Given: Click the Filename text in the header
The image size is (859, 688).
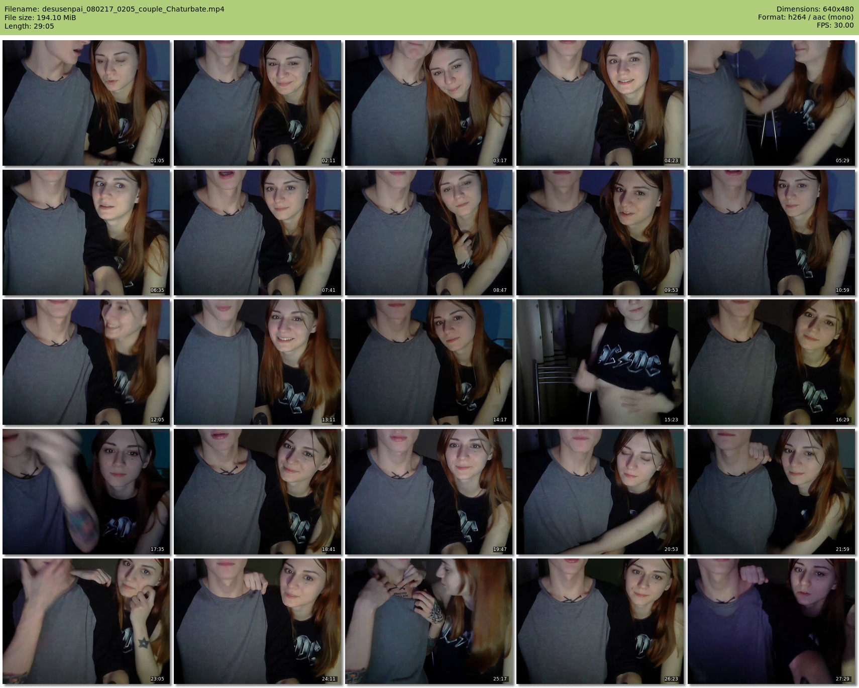Looking at the screenshot, I should tap(115, 9).
